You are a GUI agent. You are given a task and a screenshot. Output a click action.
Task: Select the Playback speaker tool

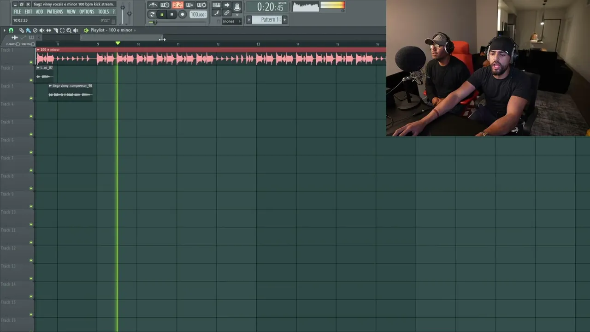(x=76, y=30)
